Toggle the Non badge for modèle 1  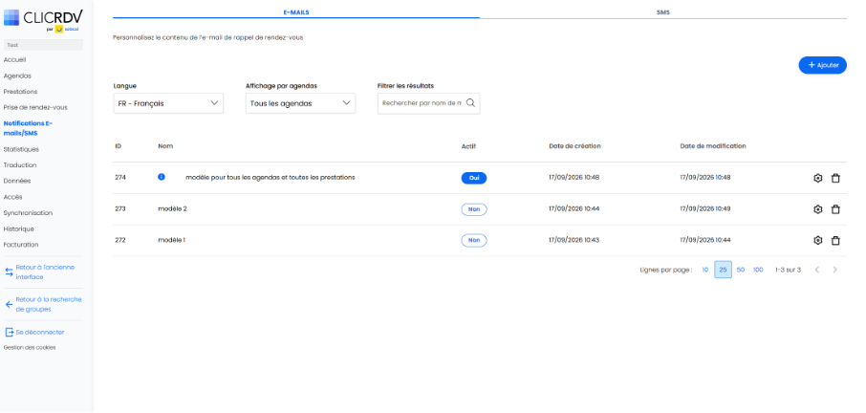474,240
